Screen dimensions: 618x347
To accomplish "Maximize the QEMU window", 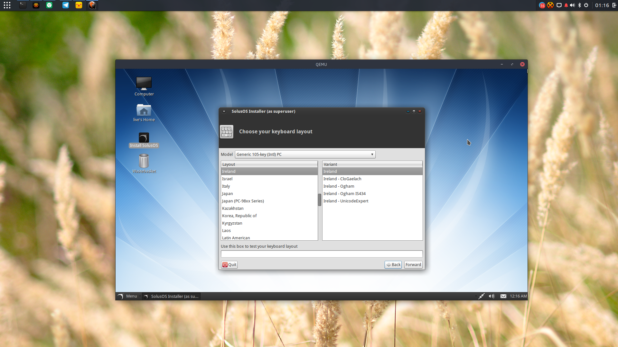I will [512, 64].
